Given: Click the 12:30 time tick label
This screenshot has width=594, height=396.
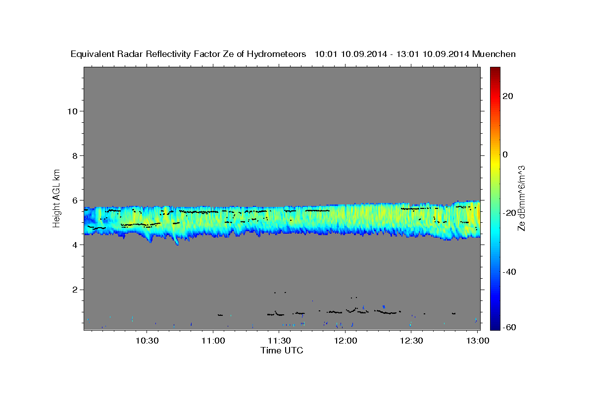Looking at the screenshot, I should click(411, 341).
